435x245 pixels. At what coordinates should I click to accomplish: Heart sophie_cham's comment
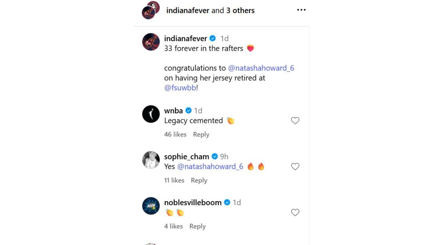coord(295,166)
